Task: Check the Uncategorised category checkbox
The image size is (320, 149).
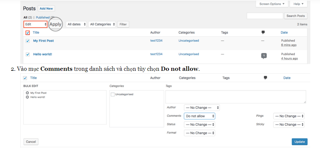Action: tap(112, 94)
